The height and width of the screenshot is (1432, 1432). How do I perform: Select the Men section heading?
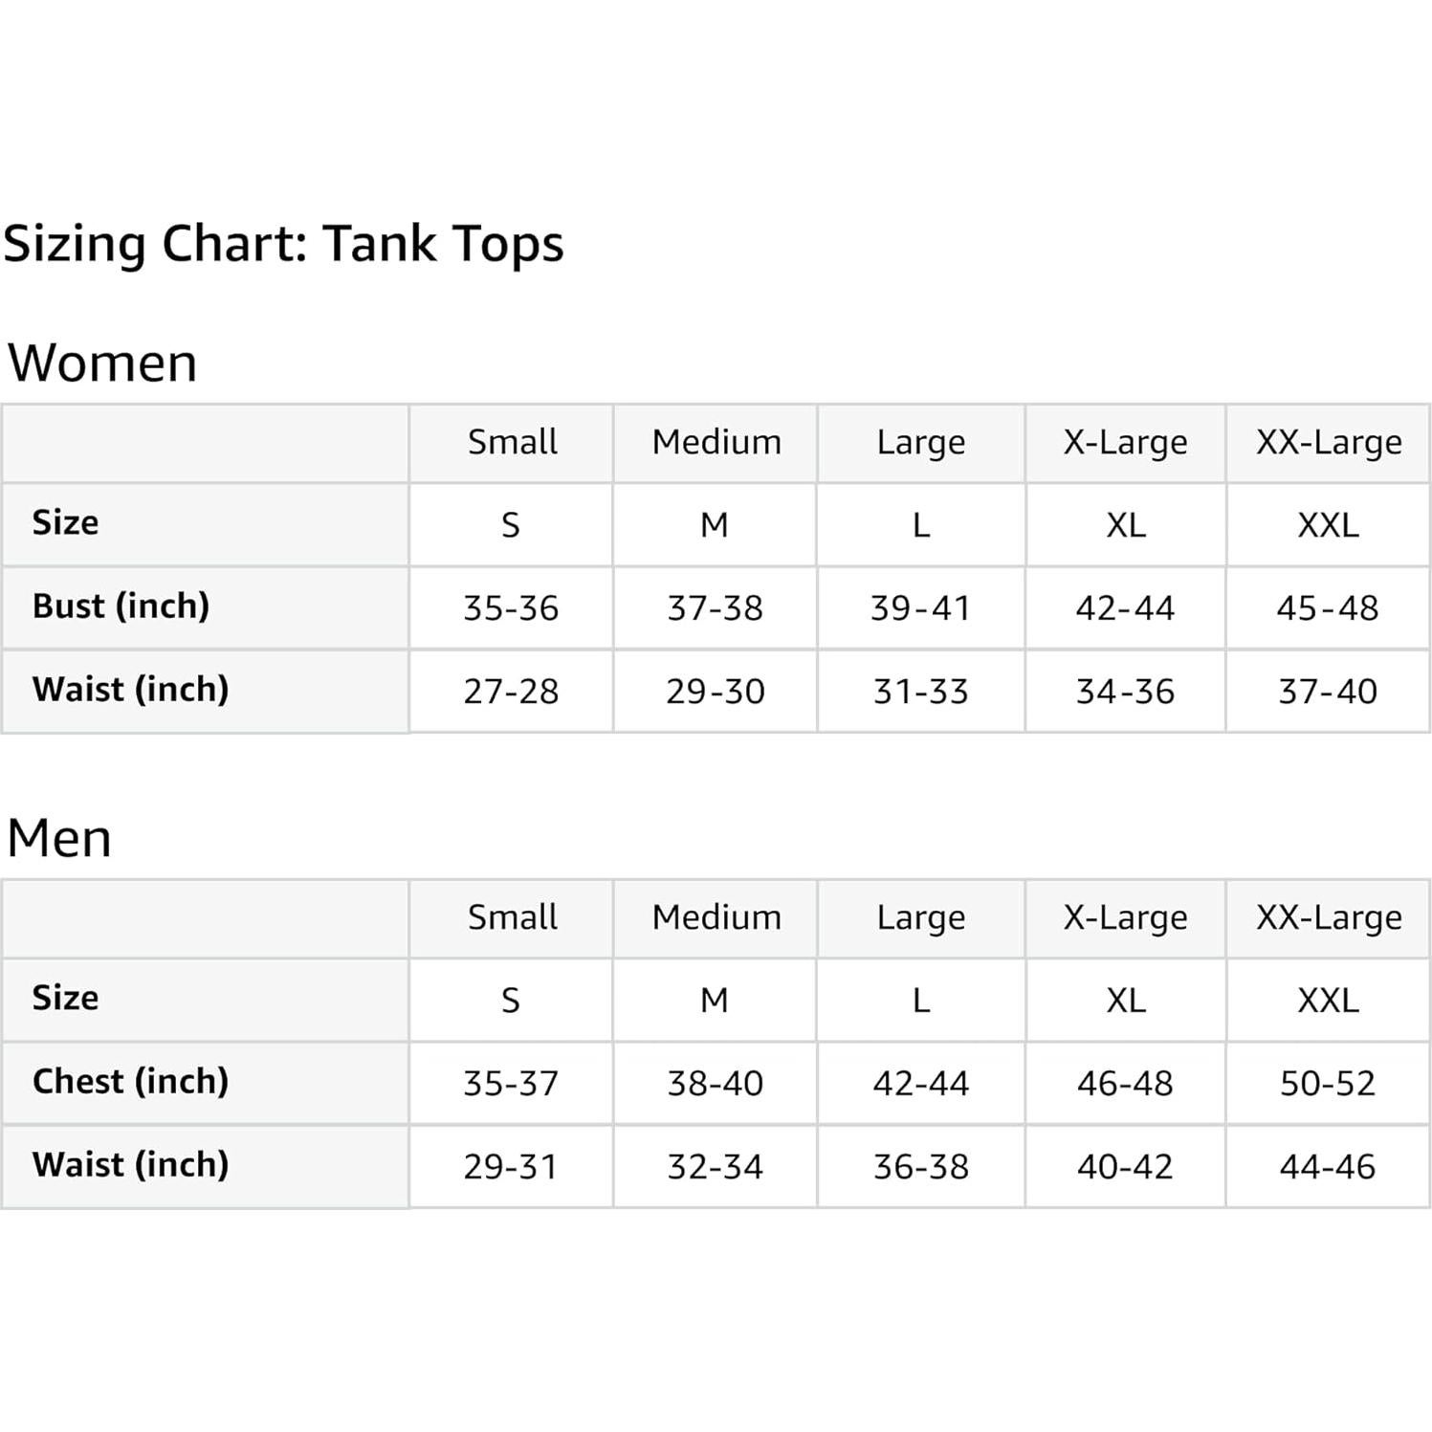(59, 839)
